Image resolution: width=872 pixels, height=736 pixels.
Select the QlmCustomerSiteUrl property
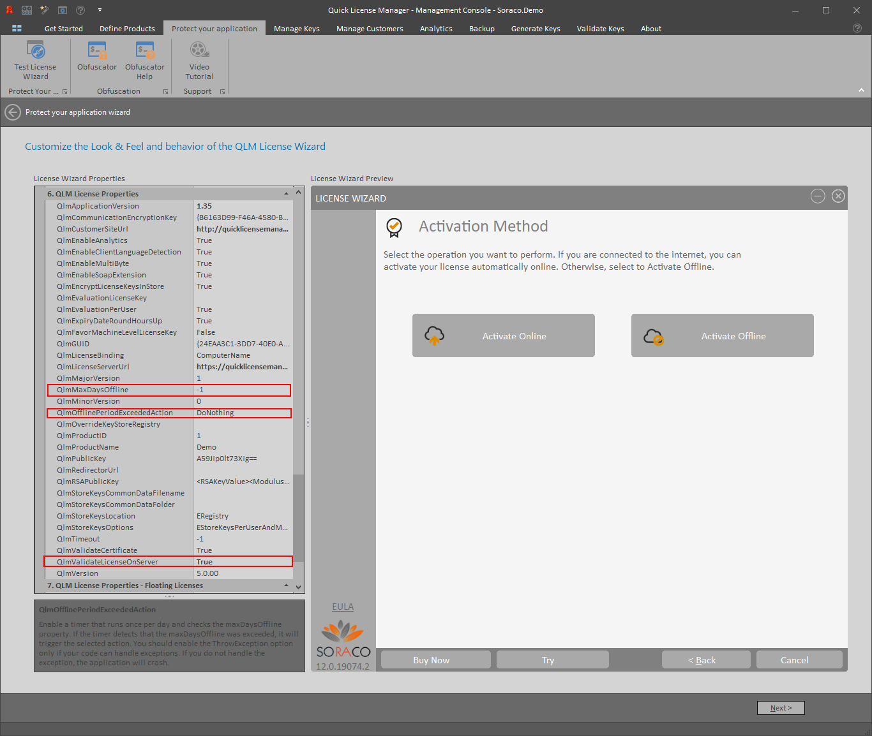point(169,229)
